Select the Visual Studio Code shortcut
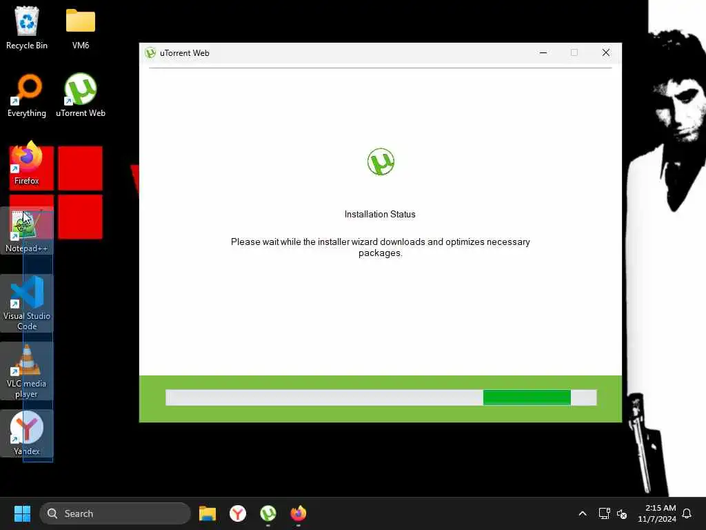This screenshot has height=530, width=706. pyautogui.click(x=27, y=303)
